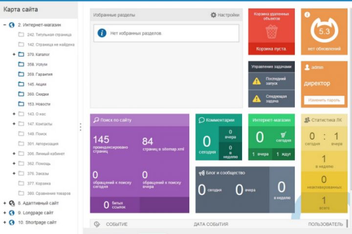Viewport: 352px width, 234px height.
Task: Expand the 10. Shortpage сайт node
Action: tap(4, 223)
